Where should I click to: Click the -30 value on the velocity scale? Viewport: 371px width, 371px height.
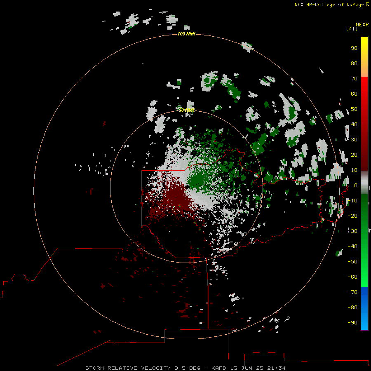coord(352,231)
